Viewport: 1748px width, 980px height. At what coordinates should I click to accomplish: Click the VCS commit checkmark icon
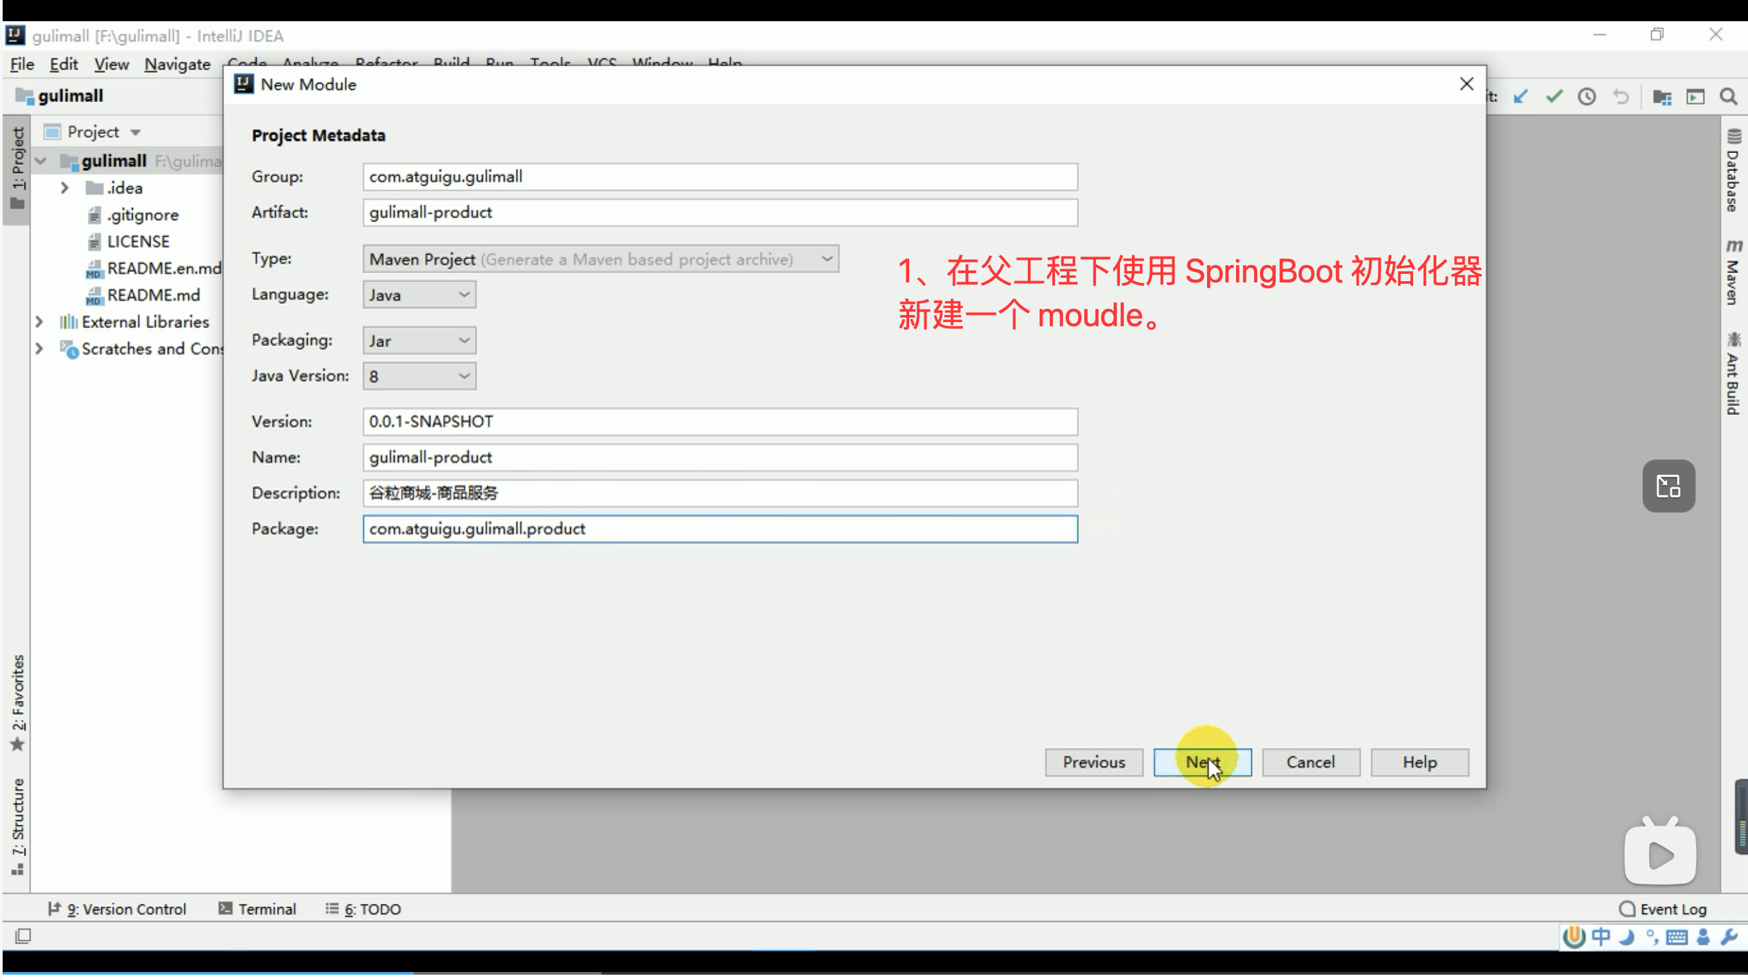[1554, 96]
